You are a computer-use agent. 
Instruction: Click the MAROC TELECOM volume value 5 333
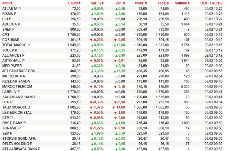tap(186, 87)
